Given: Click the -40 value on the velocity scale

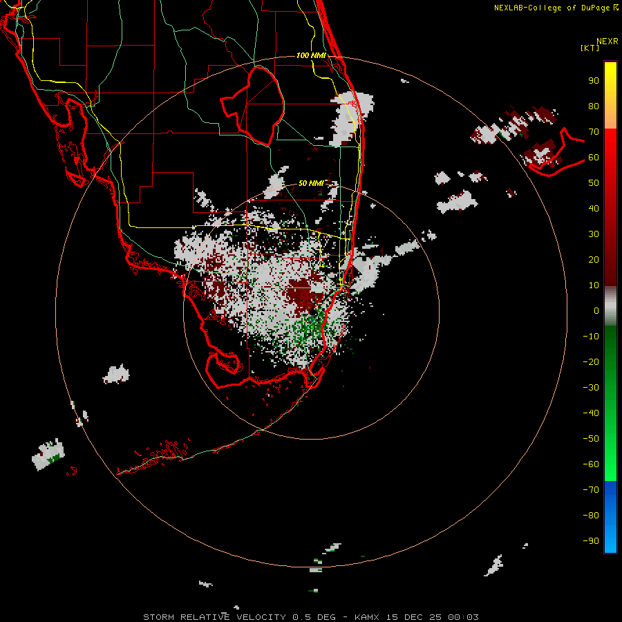Looking at the screenshot, I should pos(591,413).
